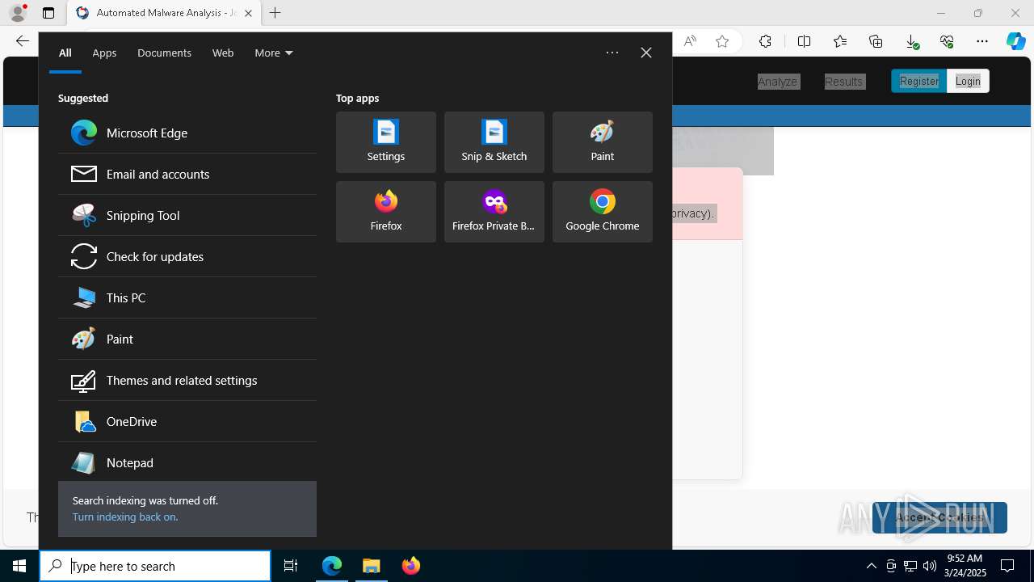Open Edge Downloads panel

(x=911, y=41)
